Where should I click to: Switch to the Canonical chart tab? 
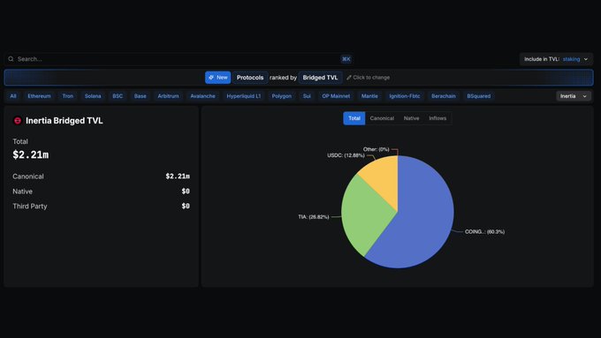382,118
